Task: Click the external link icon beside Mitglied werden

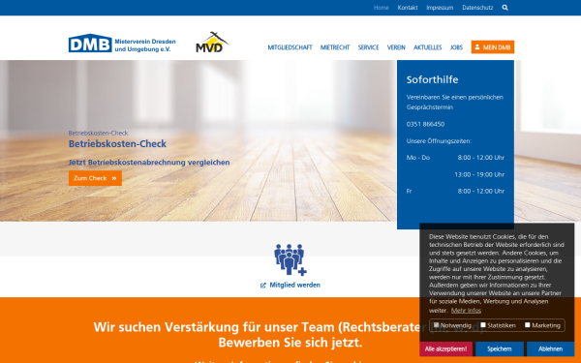Action: (263, 286)
